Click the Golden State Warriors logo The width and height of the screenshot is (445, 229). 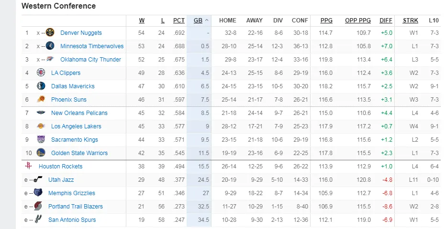[41, 153]
